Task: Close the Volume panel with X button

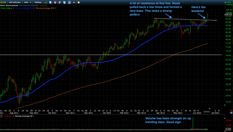Action: [1, 116]
